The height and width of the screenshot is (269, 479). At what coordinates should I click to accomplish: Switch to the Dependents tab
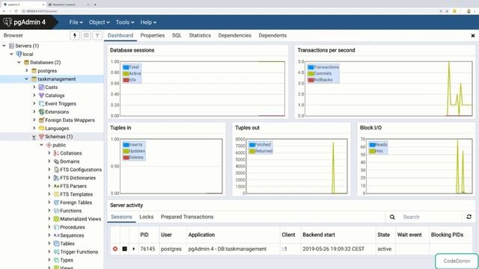pyautogui.click(x=272, y=35)
